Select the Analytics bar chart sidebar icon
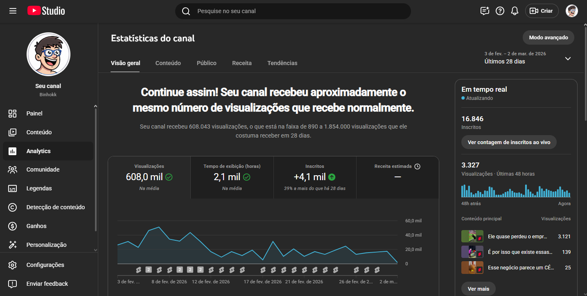The height and width of the screenshot is (296, 587). [13, 151]
